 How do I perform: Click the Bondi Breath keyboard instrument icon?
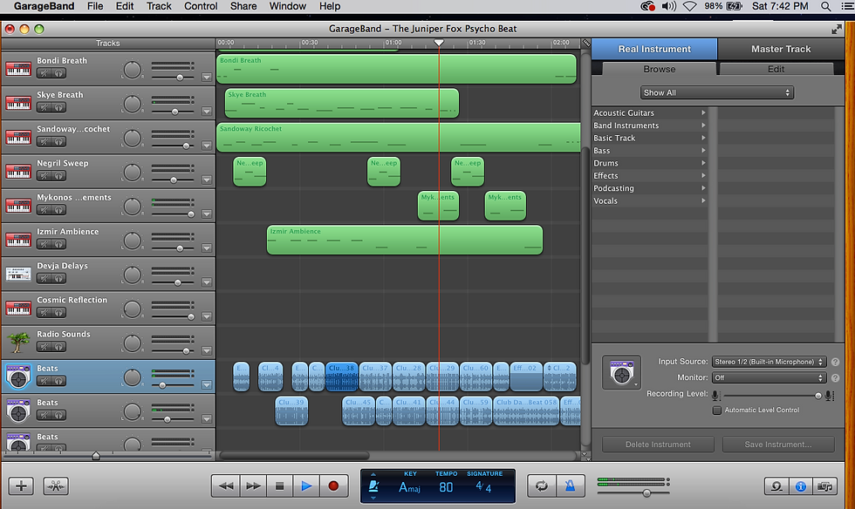(18, 69)
